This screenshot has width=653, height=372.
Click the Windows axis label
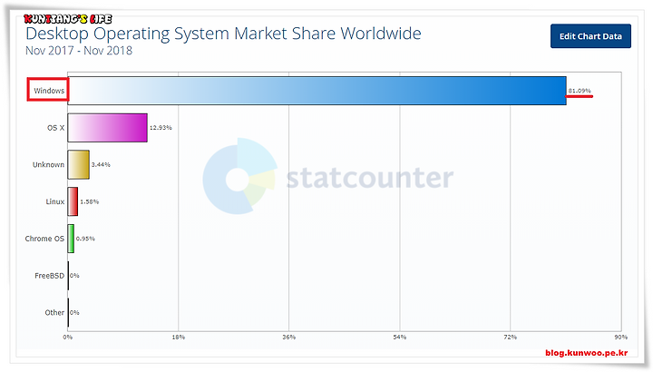(49, 91)
